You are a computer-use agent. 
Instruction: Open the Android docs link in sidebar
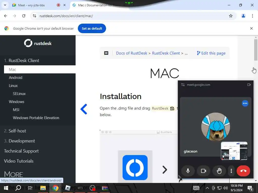pyautogui.click(x=16, y=78)
